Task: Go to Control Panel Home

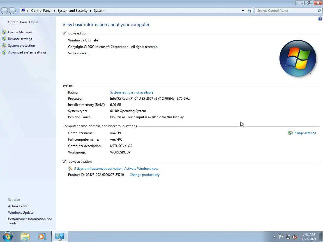Action: click(23, 22)
